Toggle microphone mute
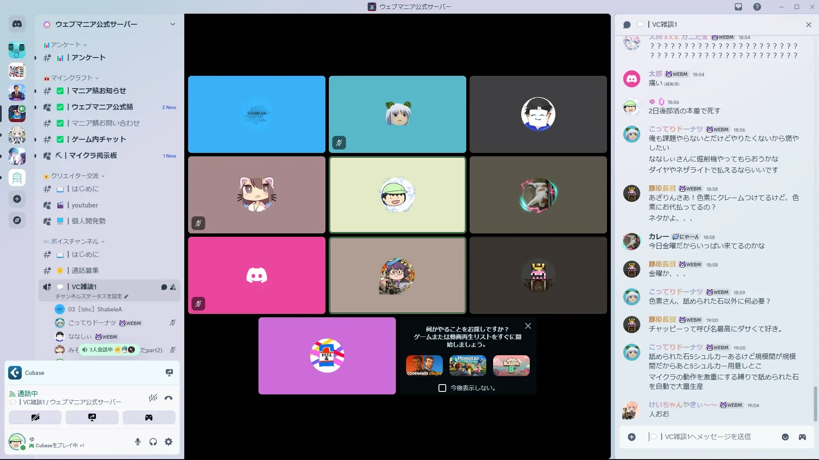This screenshot has width=819, height=460. pos(137,442)
